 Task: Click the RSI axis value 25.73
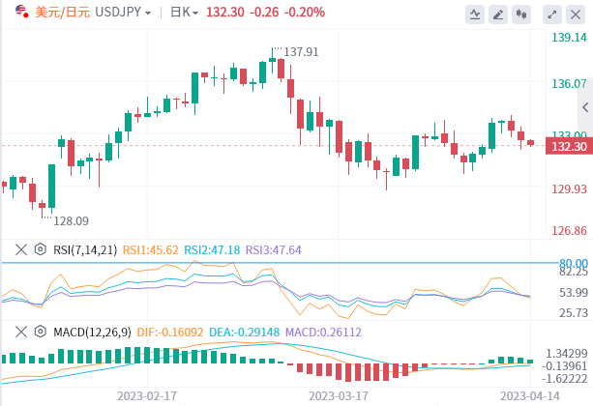pos(574,312)
